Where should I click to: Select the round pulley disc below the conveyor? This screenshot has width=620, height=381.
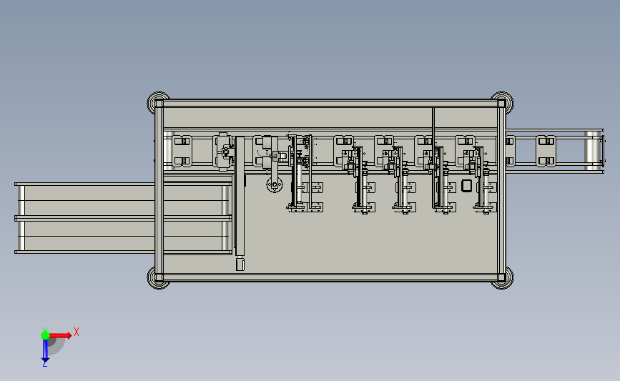coord(275,184)
